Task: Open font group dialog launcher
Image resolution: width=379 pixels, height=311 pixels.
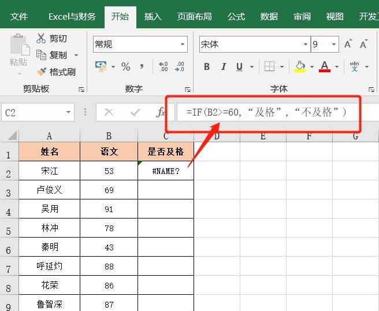Action: tap(371, 90)
